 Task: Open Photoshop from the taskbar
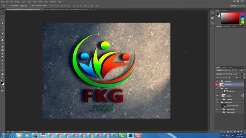[x=130, y=135]
